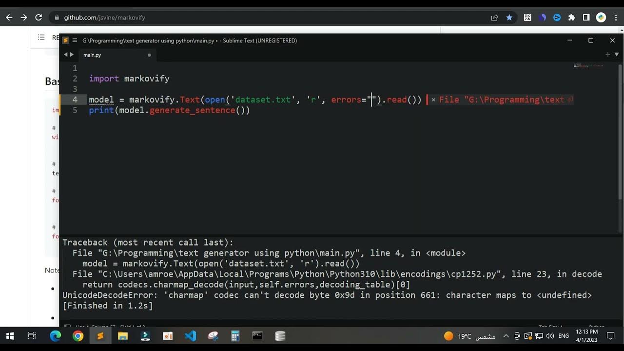The image size is (624, 351).
Task: Click Chrome back navigation arrow
Action: coord(9,18)
